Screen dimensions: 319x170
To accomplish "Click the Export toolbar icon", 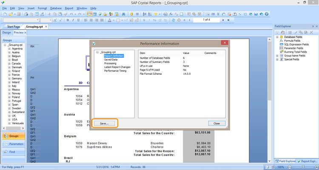I will [42, 14].
